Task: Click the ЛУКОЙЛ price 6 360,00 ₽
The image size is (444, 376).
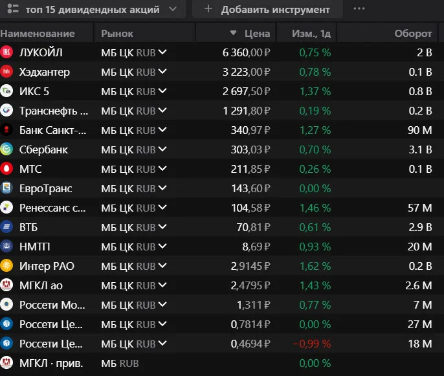Action: 247,52
